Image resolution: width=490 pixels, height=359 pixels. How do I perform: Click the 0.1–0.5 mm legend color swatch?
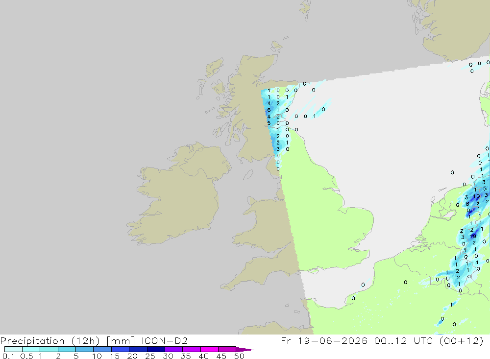click(x=13, y=349)
